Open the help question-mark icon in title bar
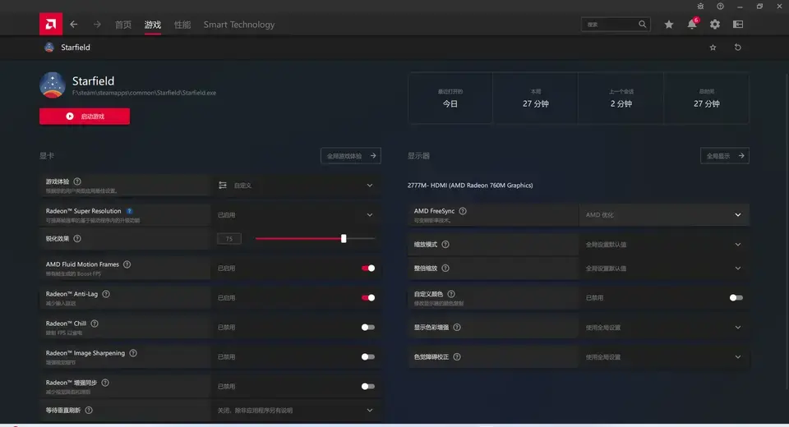The height and width of the screenshot is (427, 789). tap(720, 6)
